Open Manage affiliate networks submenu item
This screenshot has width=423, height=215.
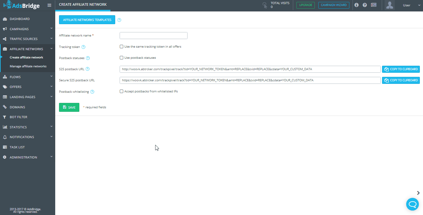[28, 66]
